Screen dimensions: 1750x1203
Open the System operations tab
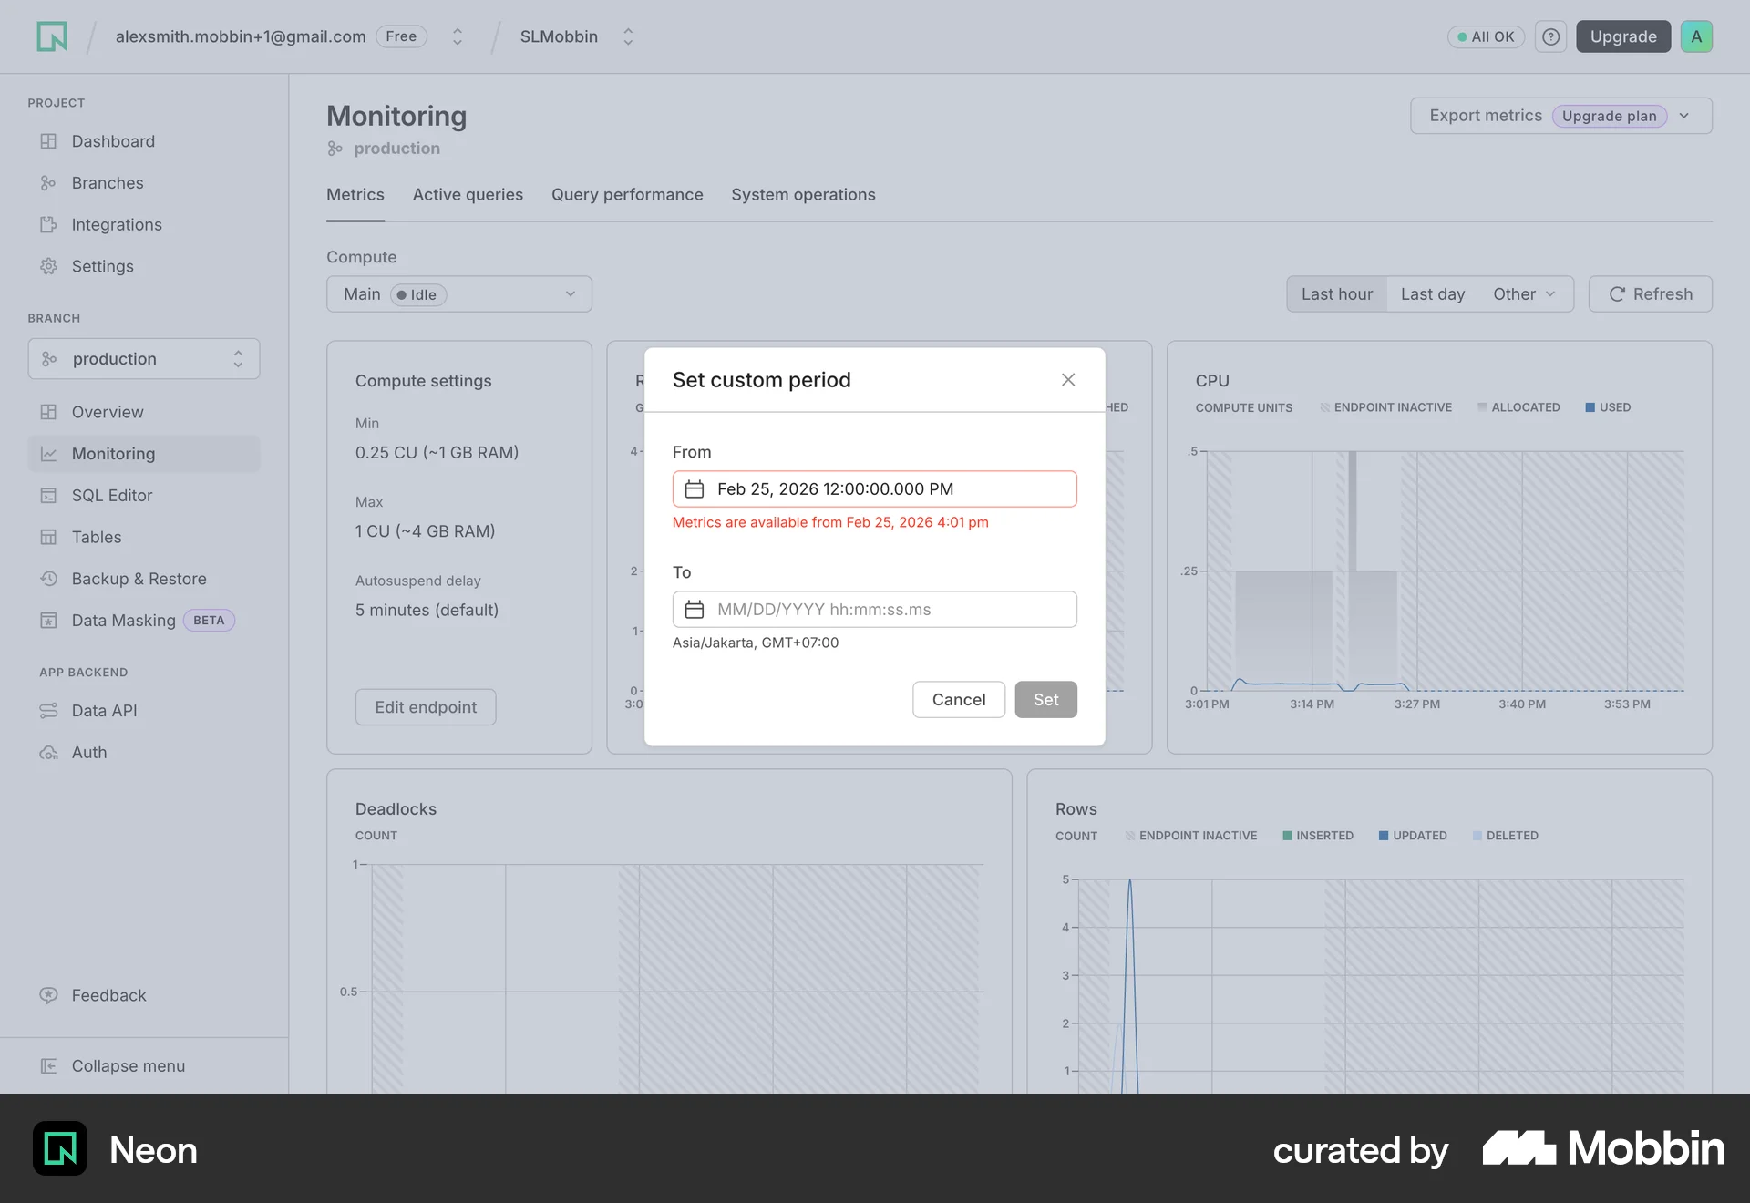803,195
